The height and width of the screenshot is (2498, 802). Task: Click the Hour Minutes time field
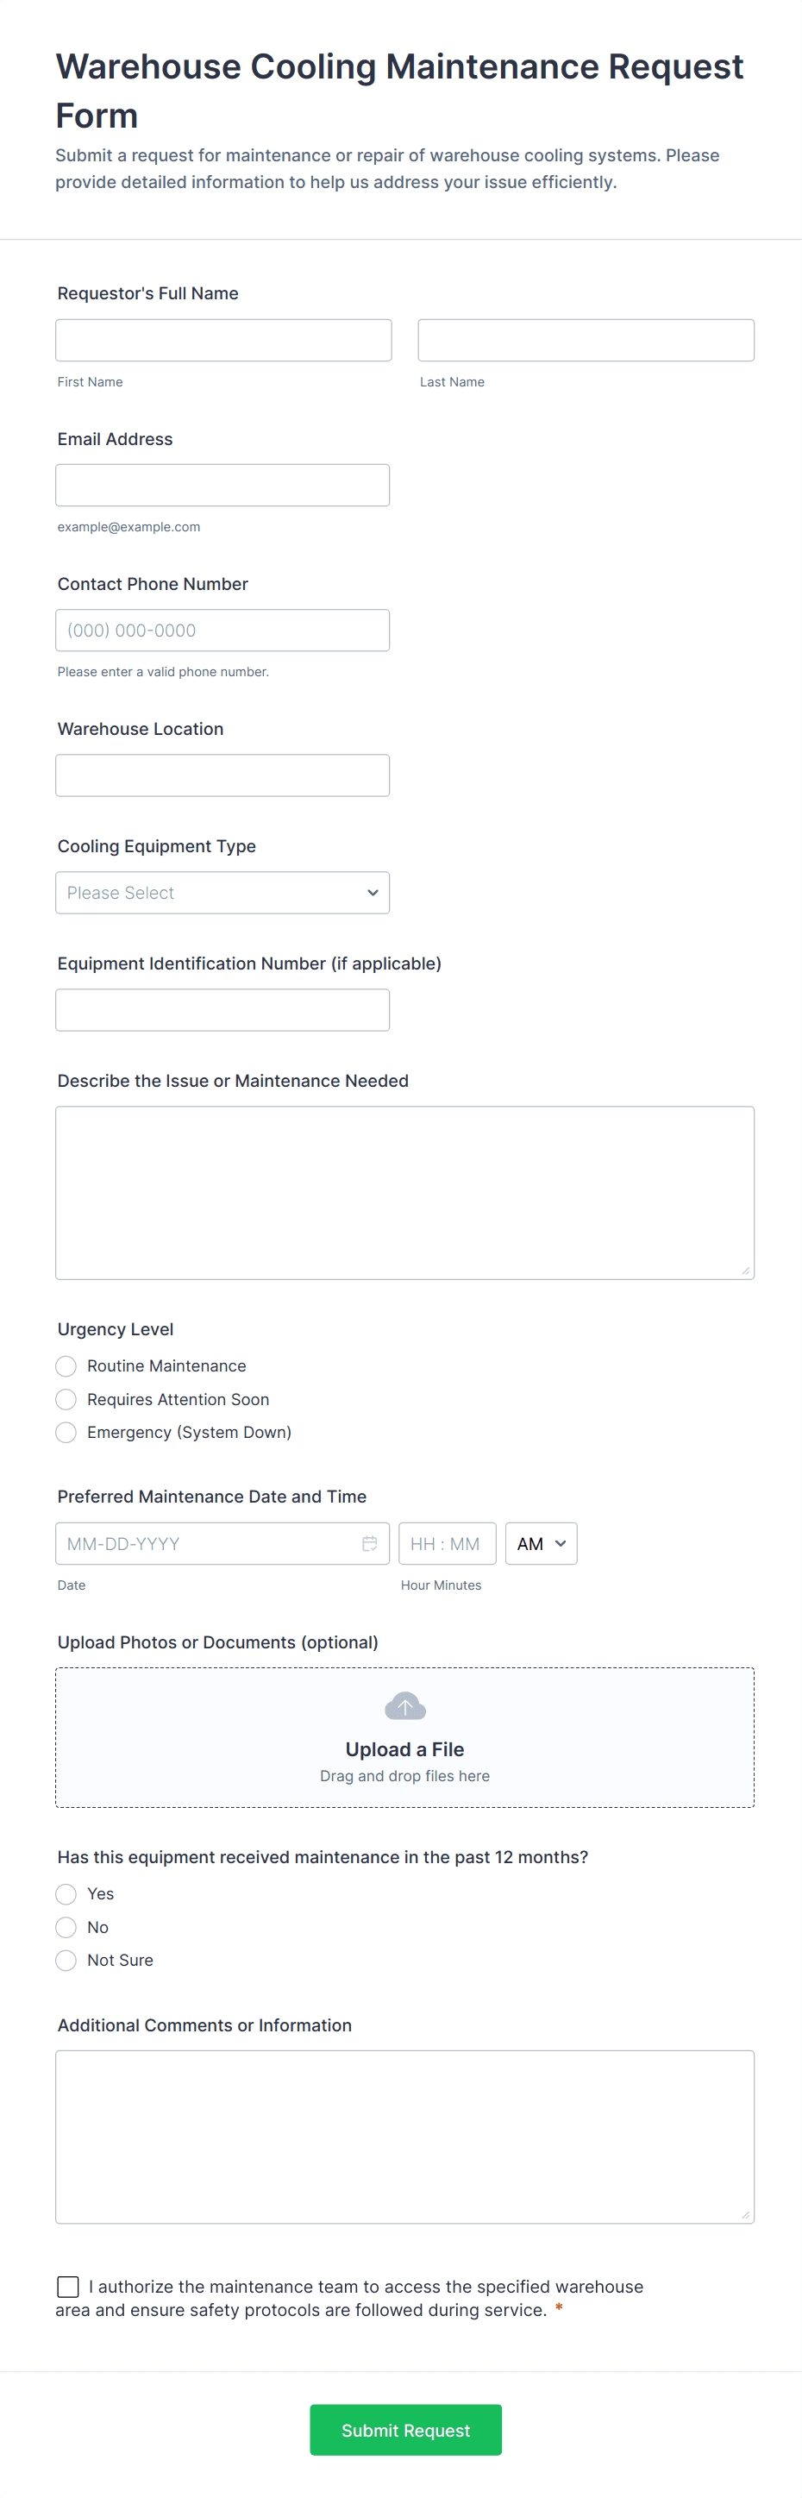(446, 1543)
